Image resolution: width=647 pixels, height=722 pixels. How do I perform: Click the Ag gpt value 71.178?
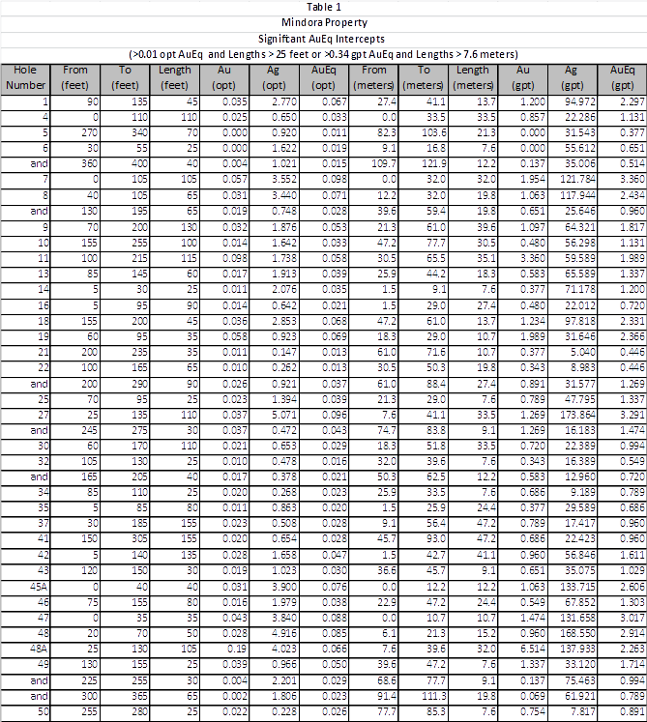pos(580,289)
